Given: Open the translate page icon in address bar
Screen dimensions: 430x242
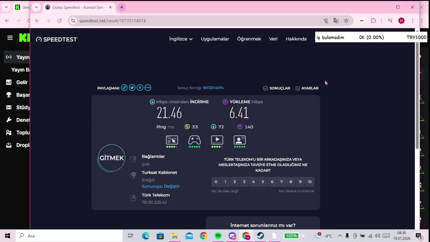Looking at the screenshot, I should tap(336, 21).
